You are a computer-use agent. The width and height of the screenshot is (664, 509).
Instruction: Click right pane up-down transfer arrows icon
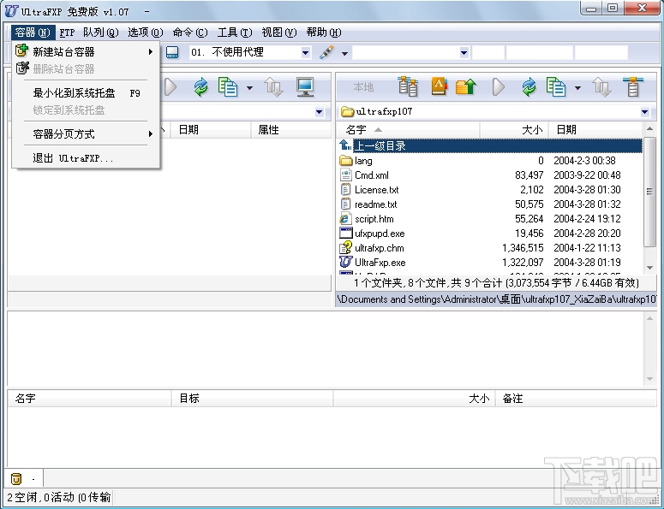tap(601, 87)
